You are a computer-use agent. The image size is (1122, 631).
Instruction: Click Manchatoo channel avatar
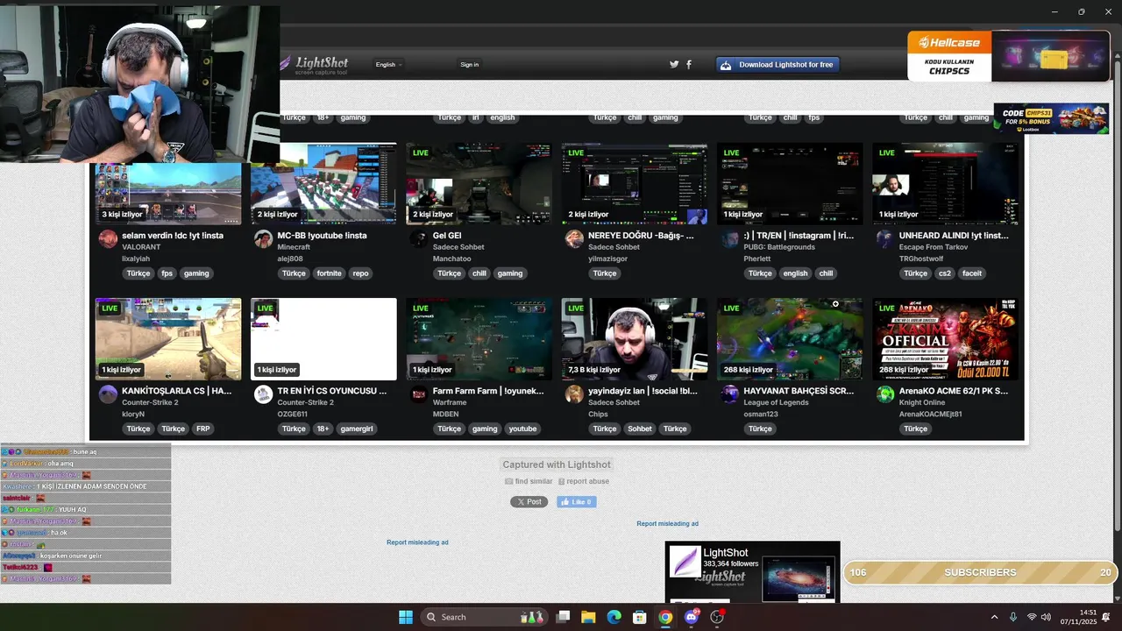[419, 239]
